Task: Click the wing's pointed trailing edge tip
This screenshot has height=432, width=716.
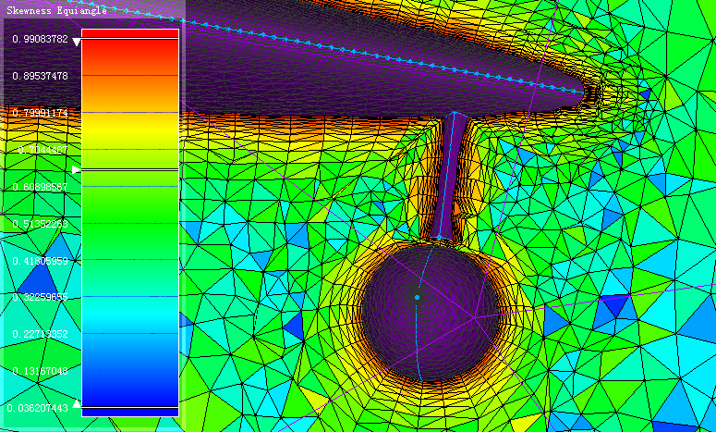Action: (x=585, y=92)
